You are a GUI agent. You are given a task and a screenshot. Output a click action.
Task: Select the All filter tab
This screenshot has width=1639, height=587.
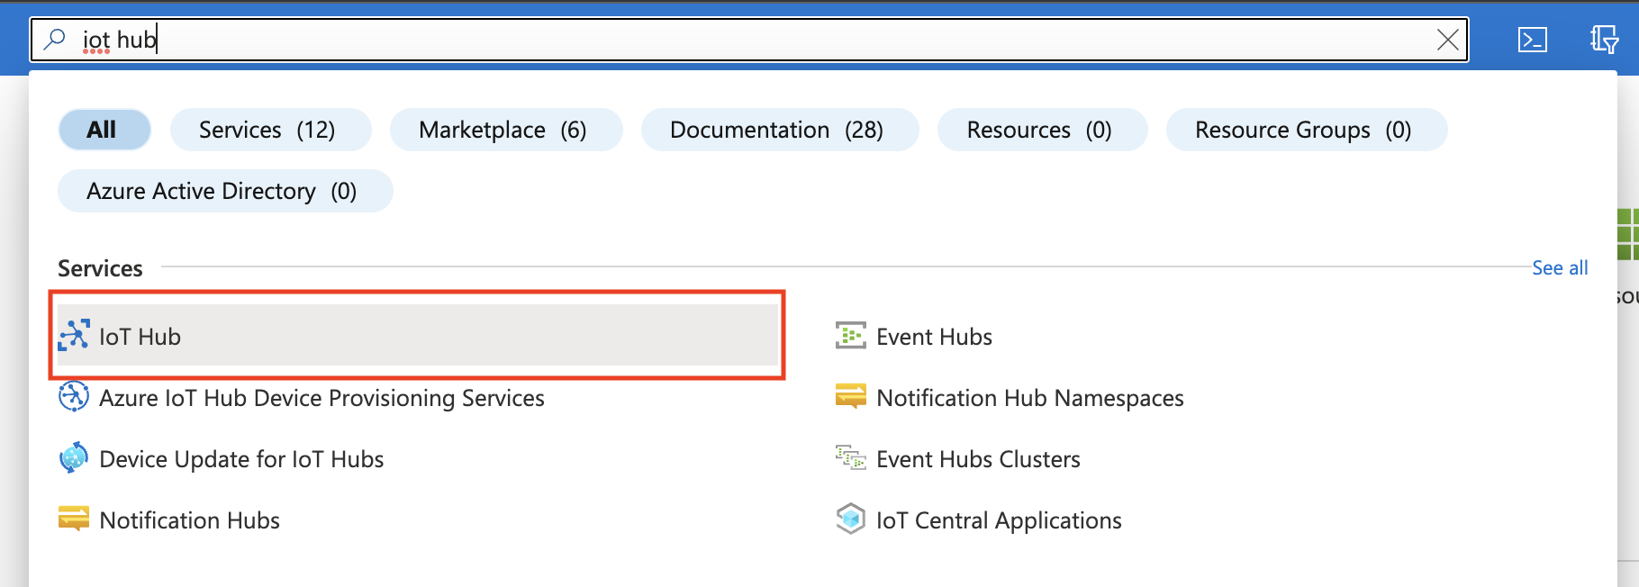pos(104,130)
